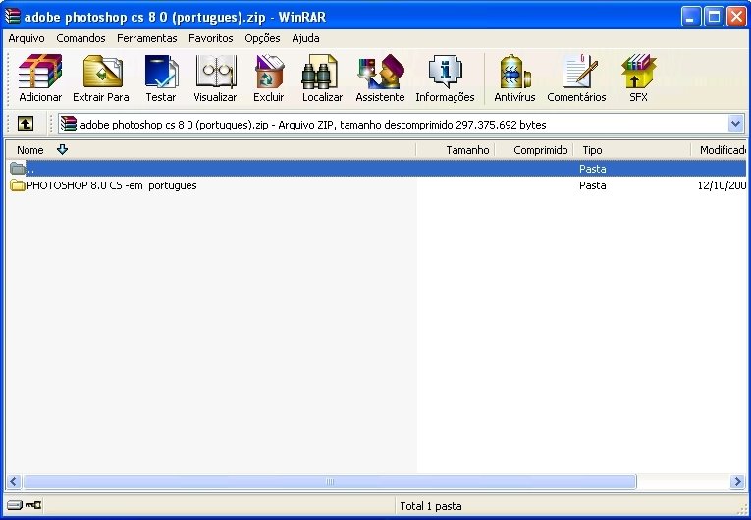Image resolution: width=751 pixels, height=520 pixels.
Task: Open the Ferramentas menu
Action: click(x=146, y=38)
